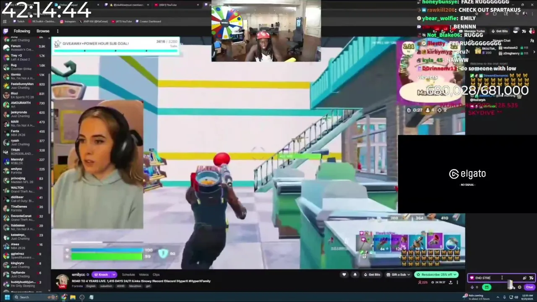Open DevonteCenat channel in sidebar
Screen dimensions: 537x302
coord(25,218)
